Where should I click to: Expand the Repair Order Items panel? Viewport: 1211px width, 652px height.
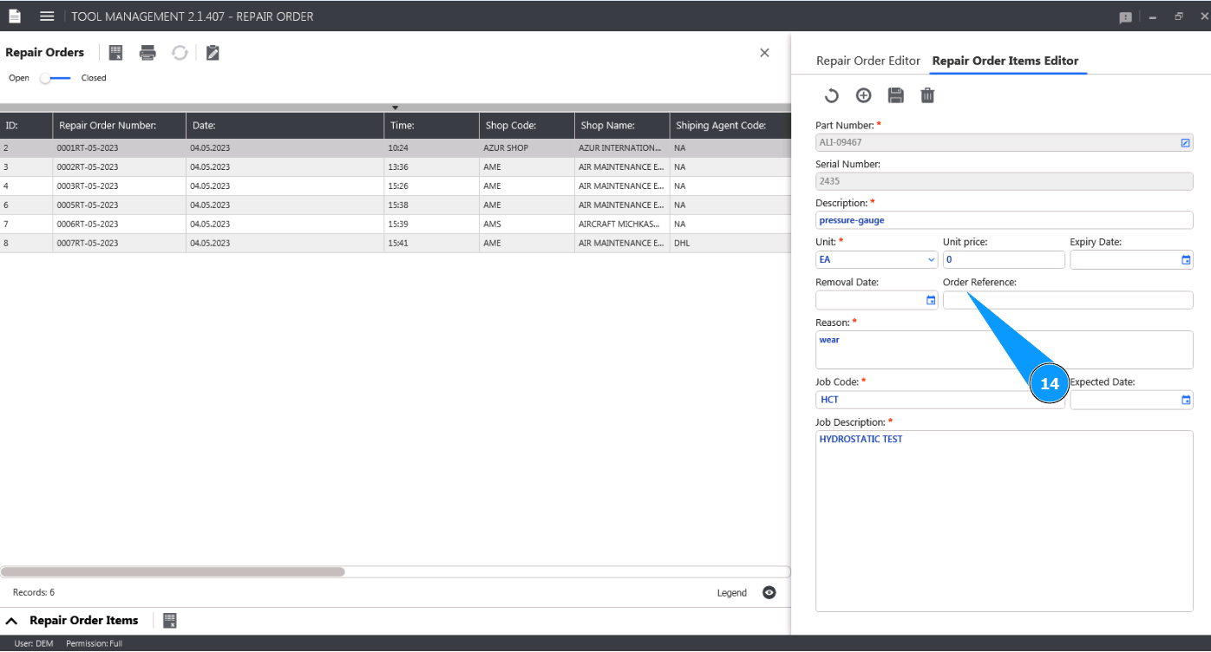pos(12,621)
